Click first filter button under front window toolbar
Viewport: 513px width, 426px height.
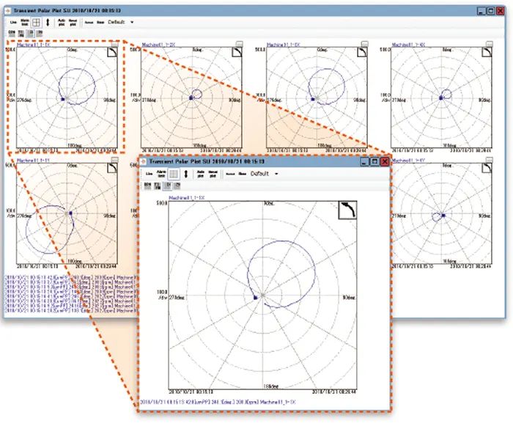tap(147, 186)
